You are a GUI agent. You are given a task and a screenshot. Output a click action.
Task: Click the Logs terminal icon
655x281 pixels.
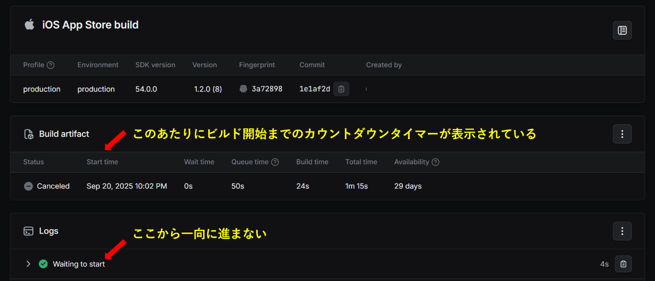click(x=29, y=231)
